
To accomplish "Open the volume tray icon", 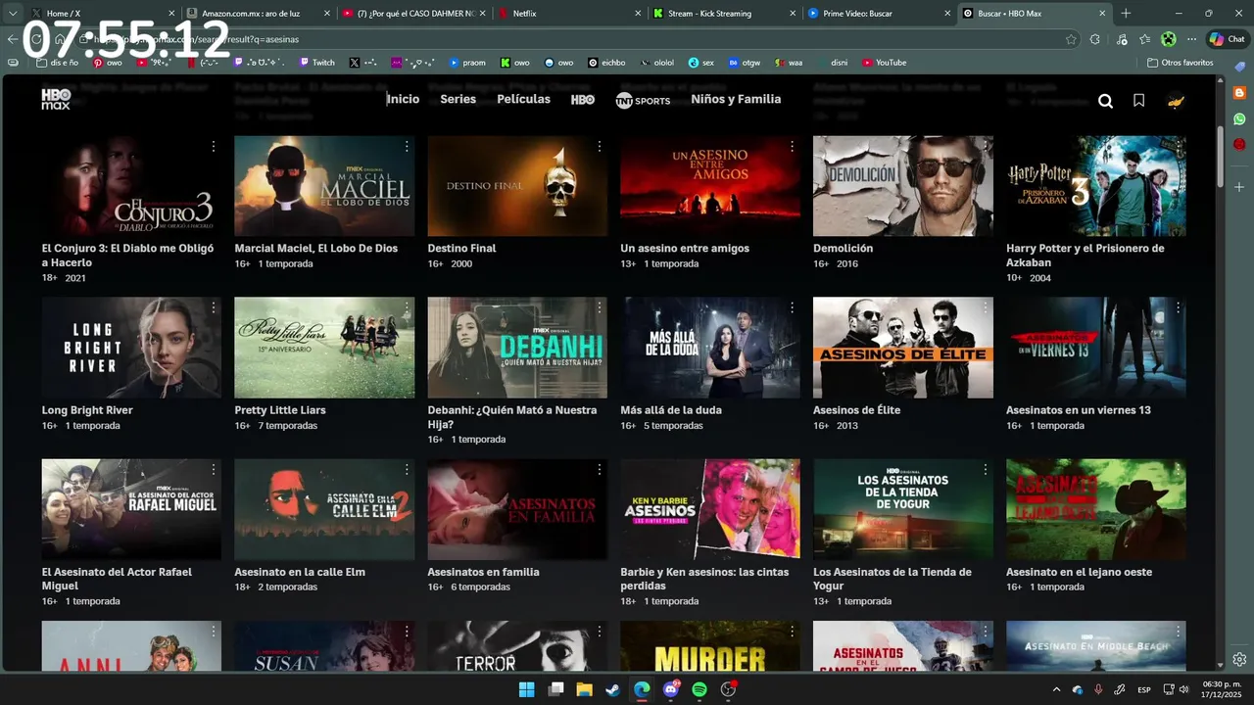I will [x=1183, y=690].
